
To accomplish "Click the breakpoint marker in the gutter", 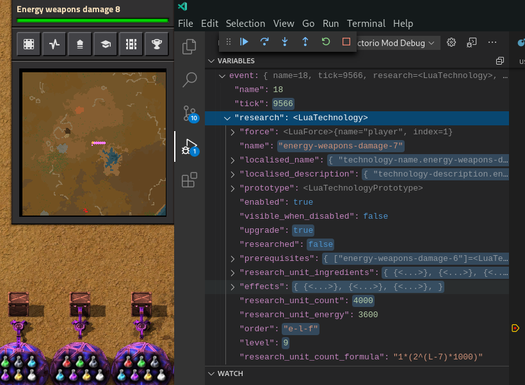I will coord(515,328).
